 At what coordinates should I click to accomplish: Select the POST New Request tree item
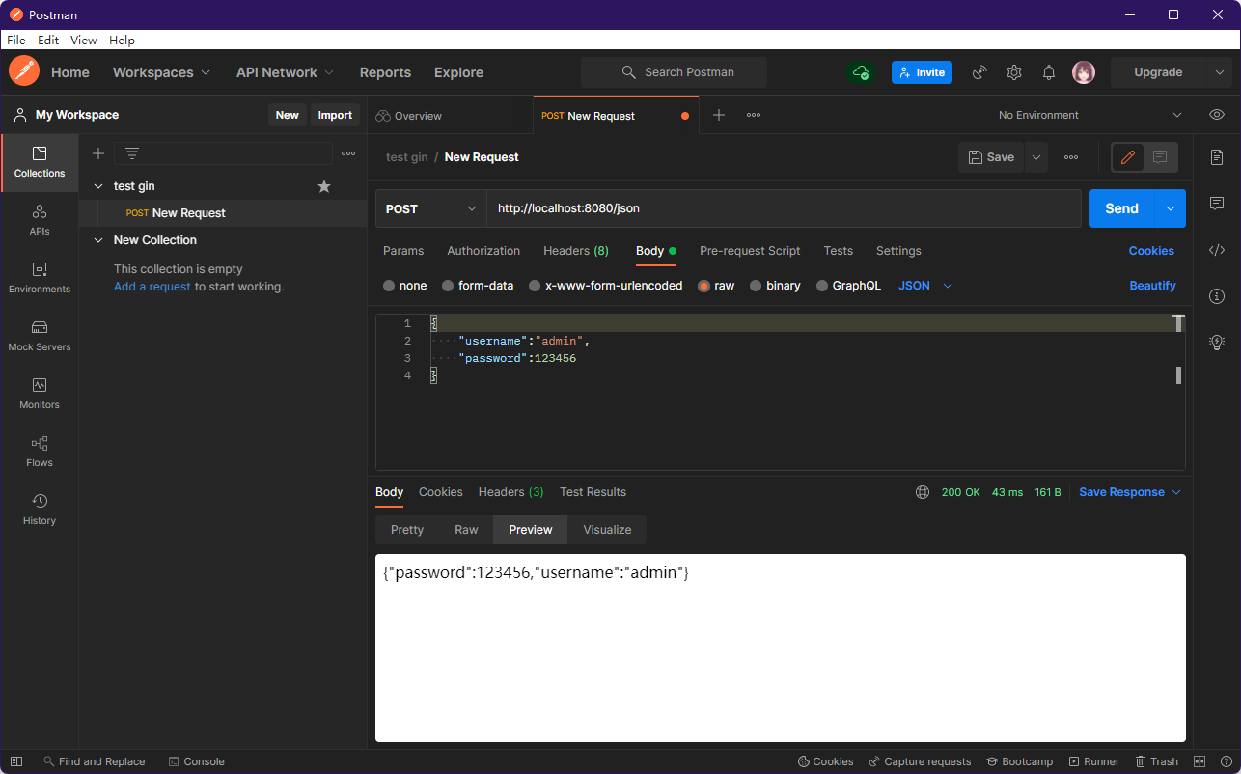tap(223, 213)
